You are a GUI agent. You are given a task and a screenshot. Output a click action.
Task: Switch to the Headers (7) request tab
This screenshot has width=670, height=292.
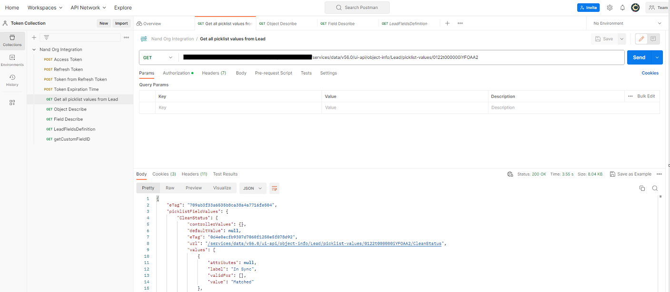[x=214, y=73]
